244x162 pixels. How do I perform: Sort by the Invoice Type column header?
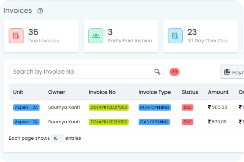[155, 92]
